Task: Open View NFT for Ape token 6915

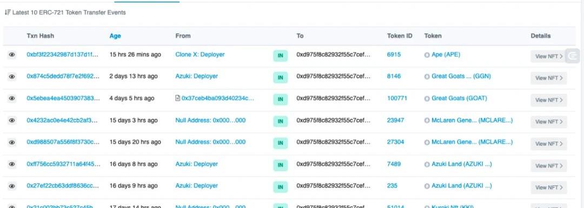Action: click(x=549, y=57)
